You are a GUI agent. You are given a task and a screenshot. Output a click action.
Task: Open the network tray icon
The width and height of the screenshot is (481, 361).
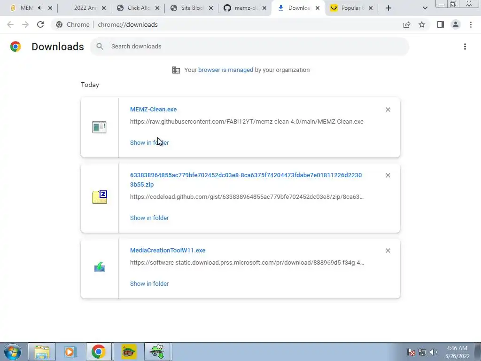(422, 352)
